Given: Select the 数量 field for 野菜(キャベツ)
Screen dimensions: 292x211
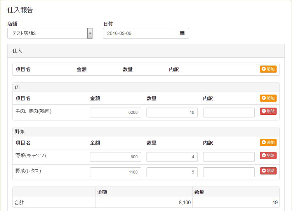Looking at the screenshot, I should point(172,157).
